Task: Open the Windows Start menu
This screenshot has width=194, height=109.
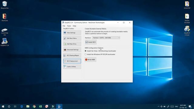Action: (3, 106)
